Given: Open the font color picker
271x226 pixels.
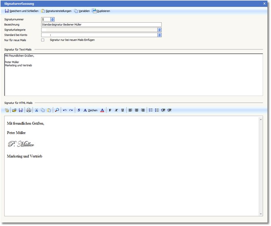Looking at the screenshot, I should point(102,110).
